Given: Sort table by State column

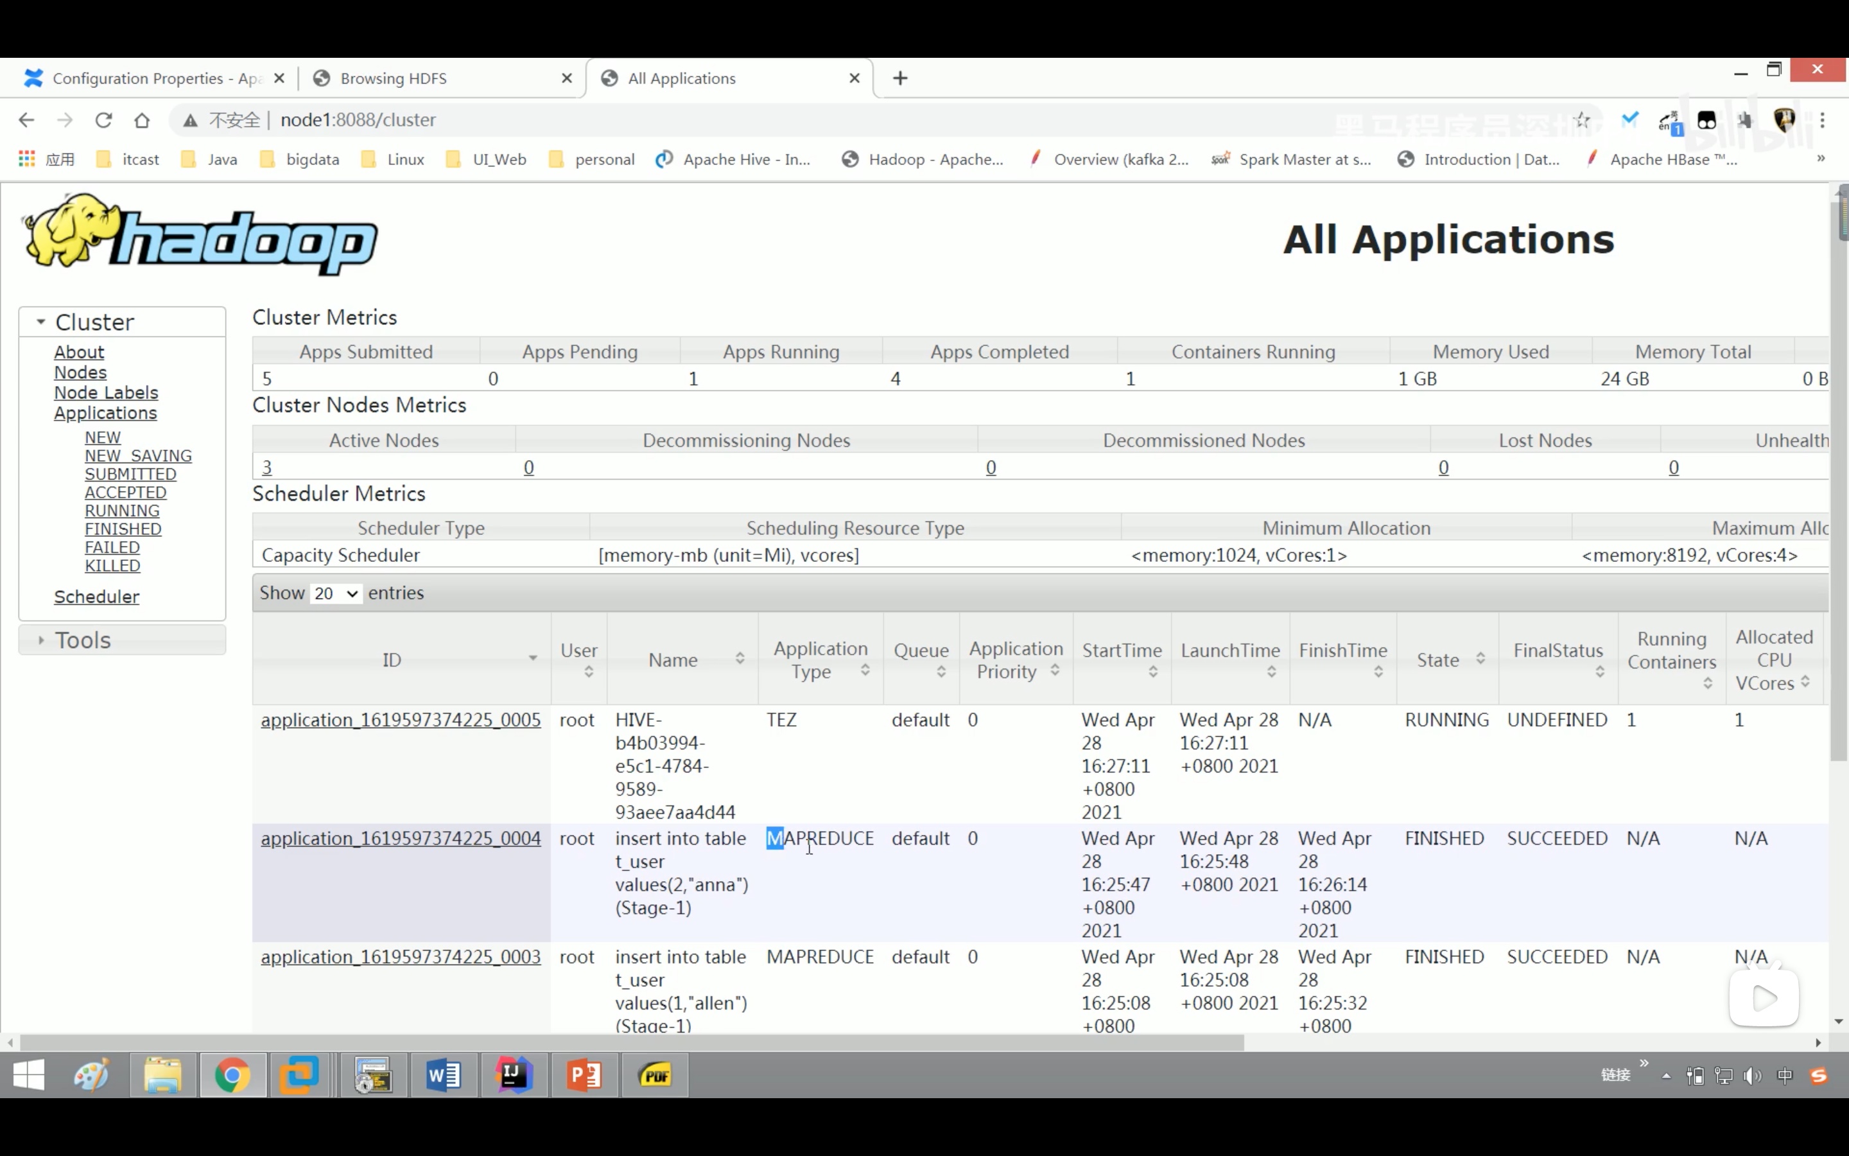Looking at the screenshot, I should click(1447, 659).
